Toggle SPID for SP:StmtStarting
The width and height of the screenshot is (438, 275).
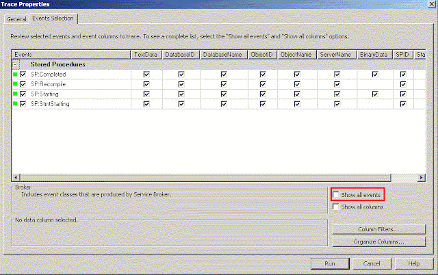(x=403, y=104)
